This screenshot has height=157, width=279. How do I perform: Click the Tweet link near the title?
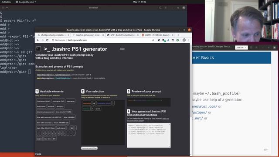tap(122, 49)
